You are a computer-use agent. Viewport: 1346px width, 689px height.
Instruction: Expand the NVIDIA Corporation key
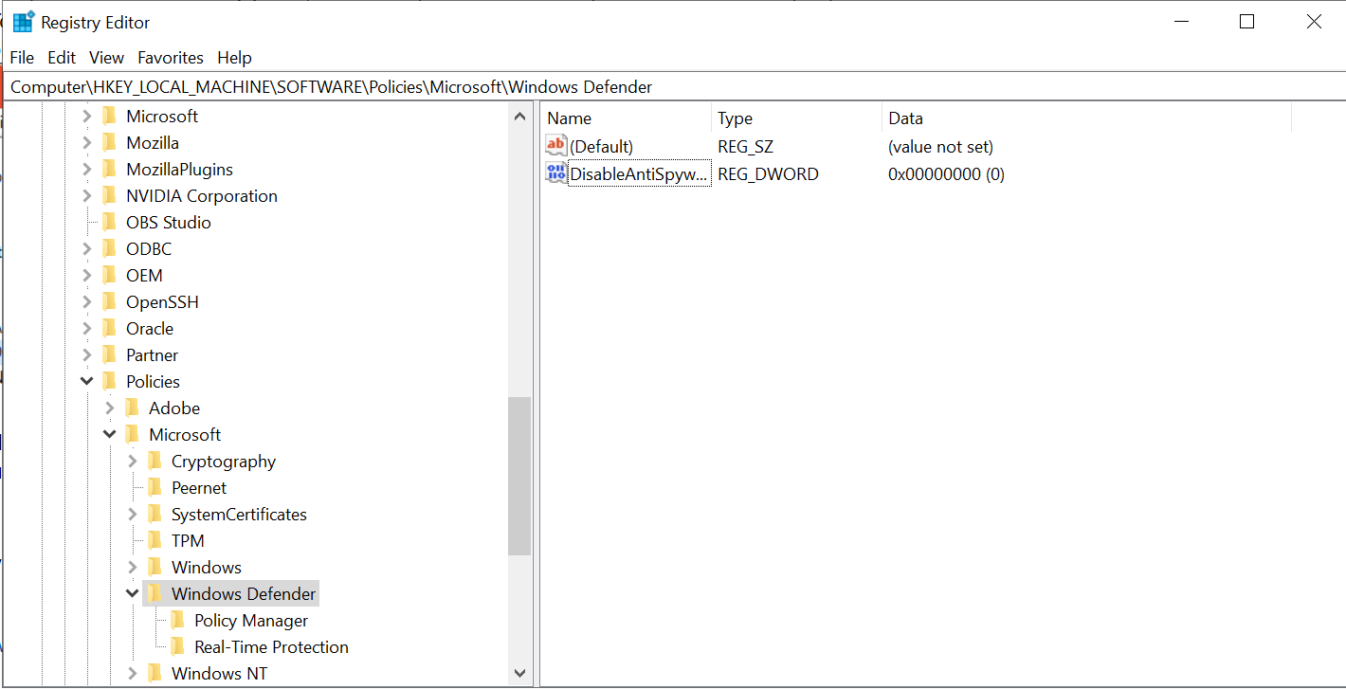87,196
